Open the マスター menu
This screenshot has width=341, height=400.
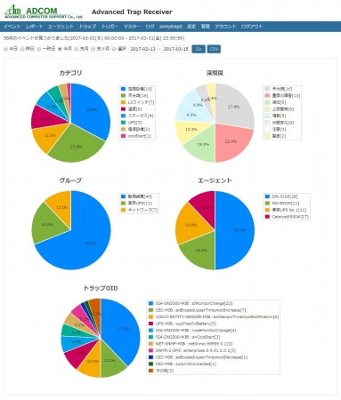tap(132, 27)
